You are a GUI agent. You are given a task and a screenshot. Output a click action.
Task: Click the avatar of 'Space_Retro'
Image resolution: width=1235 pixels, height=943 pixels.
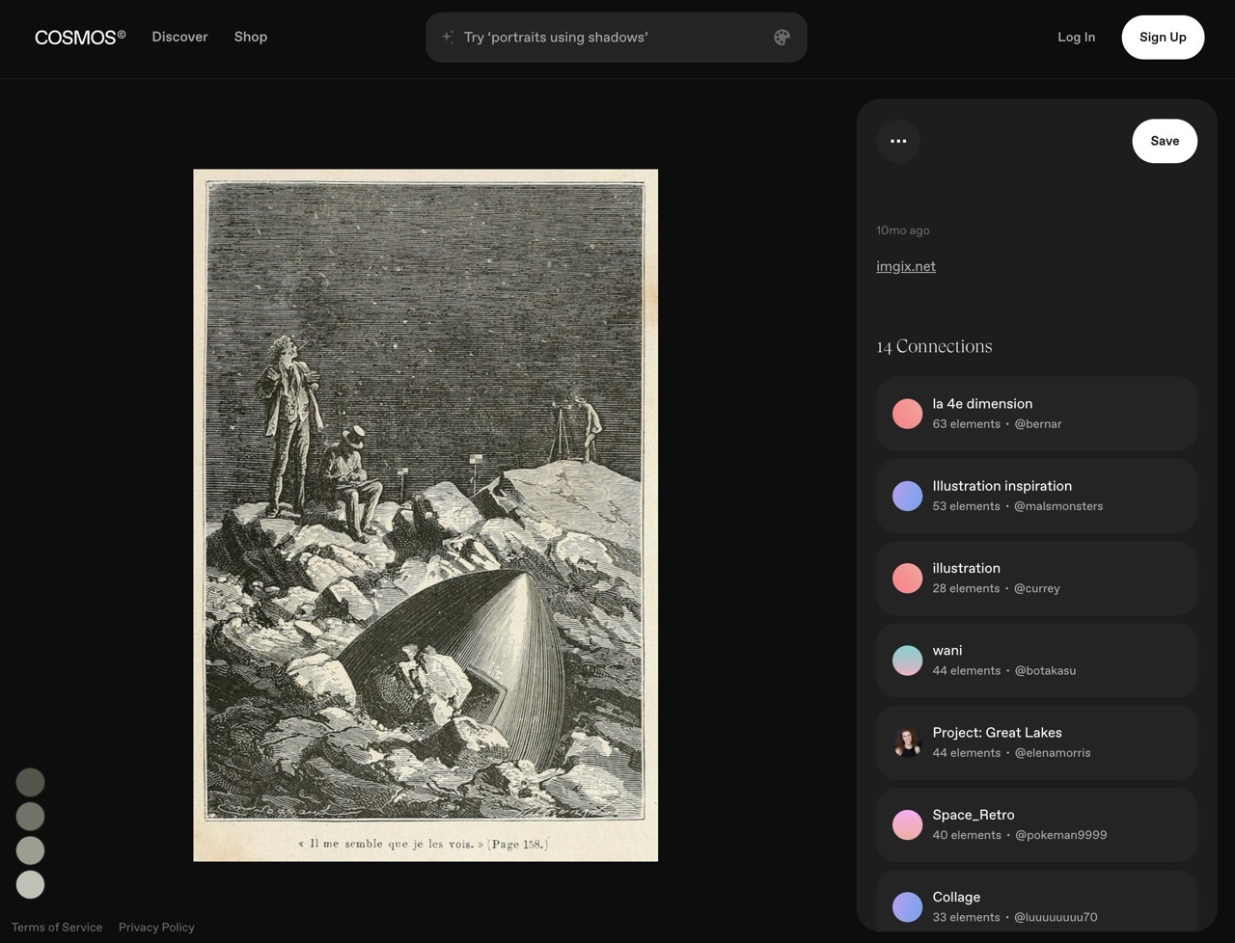[x=907, y=825]
